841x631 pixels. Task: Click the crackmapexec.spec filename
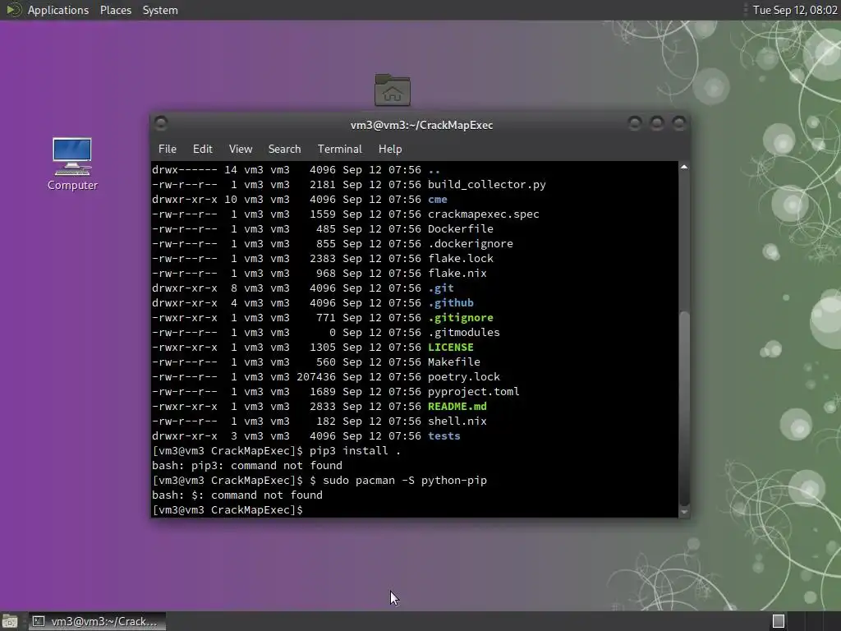pyautogui.click(x=483, y=214)
